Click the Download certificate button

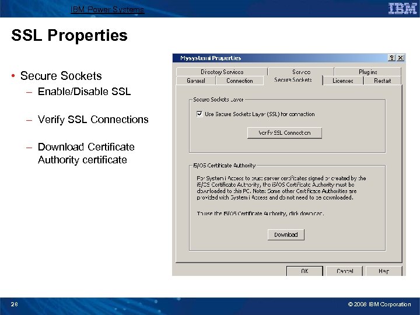pyautogui.click(x=286, y=235)
